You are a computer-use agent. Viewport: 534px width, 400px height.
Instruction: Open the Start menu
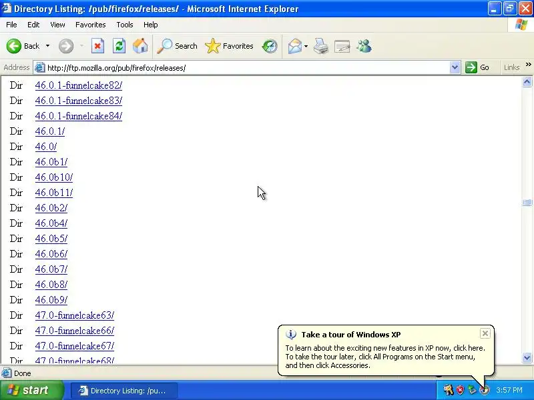(32, 390)
